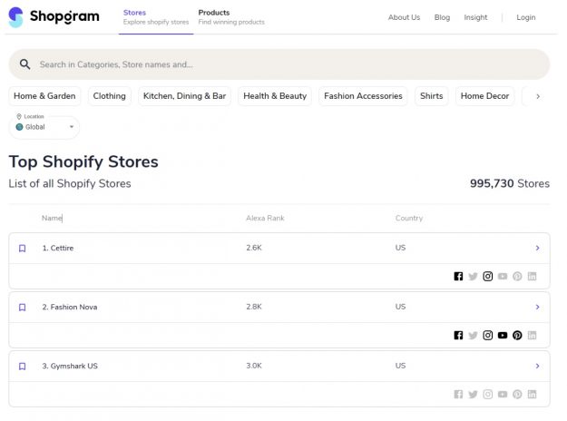Click the Shopgram logo

click(x=54, y=17)
